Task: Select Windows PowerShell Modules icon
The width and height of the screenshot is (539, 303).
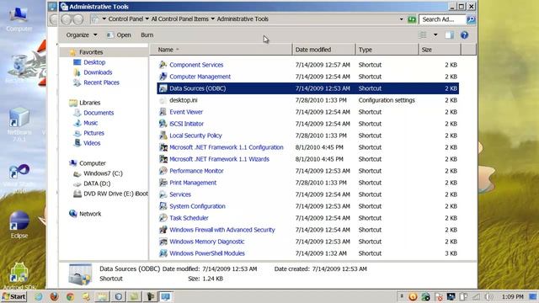Action: pyautogui.click(x=163, y=253)
